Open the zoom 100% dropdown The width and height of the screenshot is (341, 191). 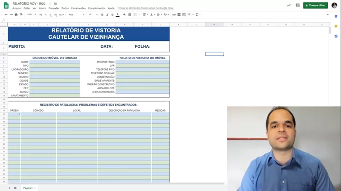[31, 15]
